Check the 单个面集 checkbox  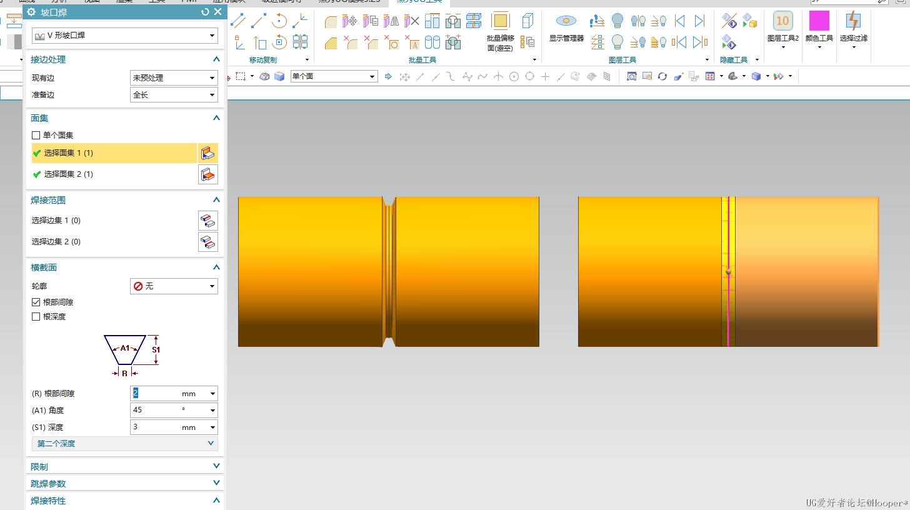pyautogui.click(x=36, y=135)
